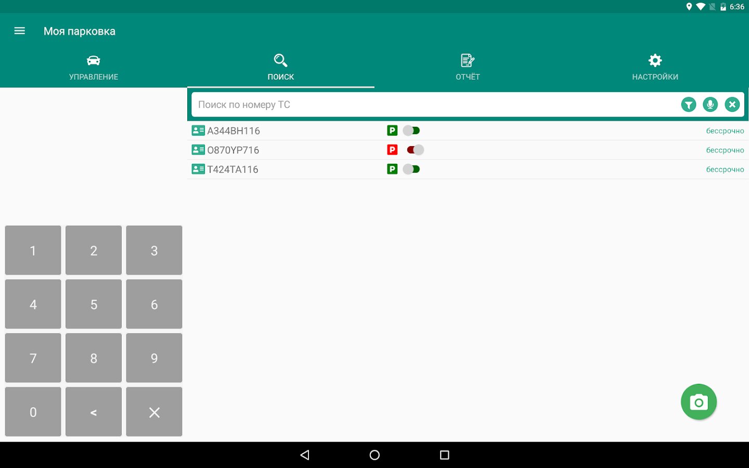
Task: Open Android recent apps button
Action: [444, 455]
